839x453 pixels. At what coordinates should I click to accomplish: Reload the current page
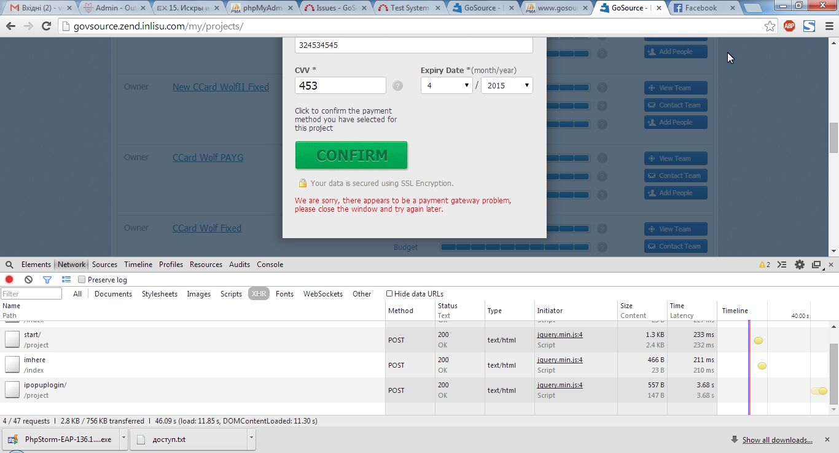point(46,26)
